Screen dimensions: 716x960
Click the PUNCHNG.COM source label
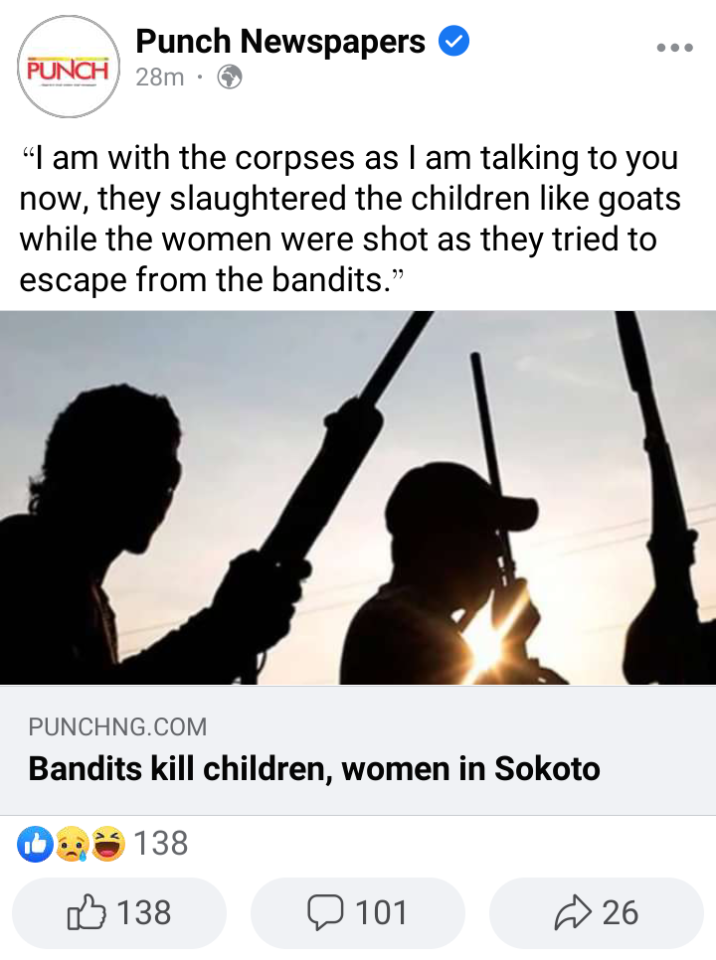coord(117,726)
